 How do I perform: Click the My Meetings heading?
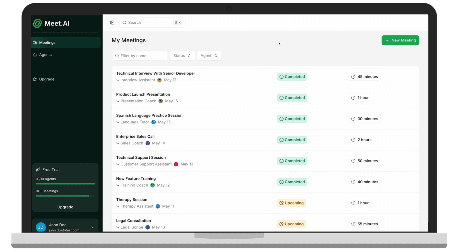(x=129, y=40)
